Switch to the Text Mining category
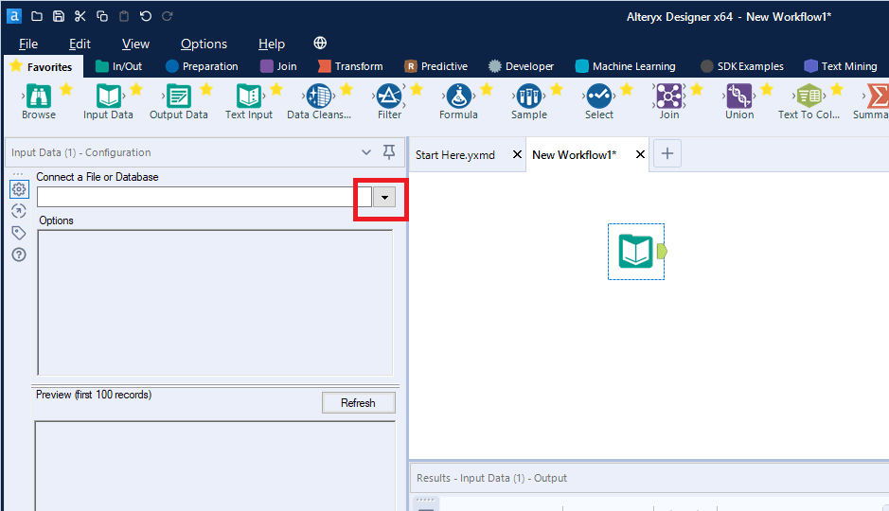The width and height of the screenshot is (889, 511). pyautogui.click(x=841, y=66)
